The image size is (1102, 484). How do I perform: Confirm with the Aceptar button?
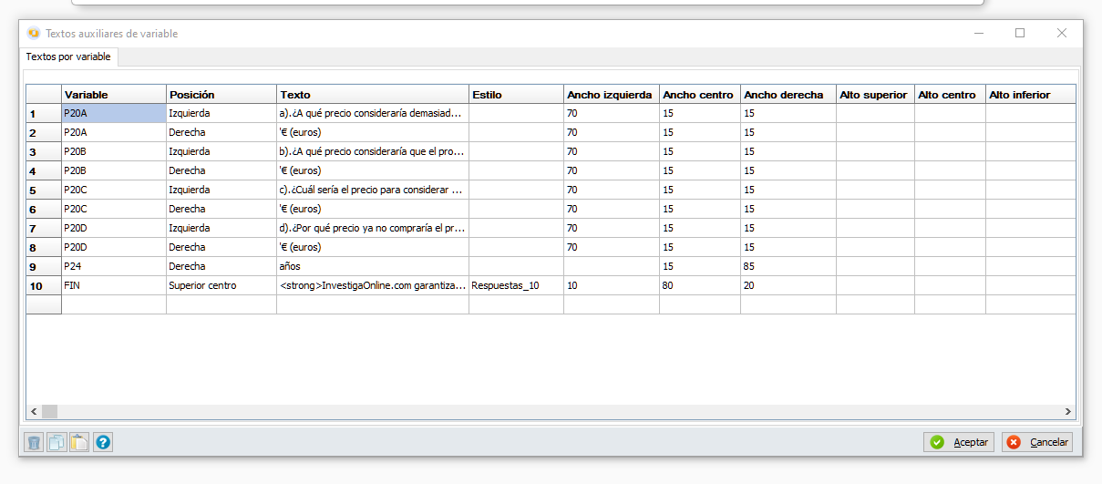click(x=959, y=442)
